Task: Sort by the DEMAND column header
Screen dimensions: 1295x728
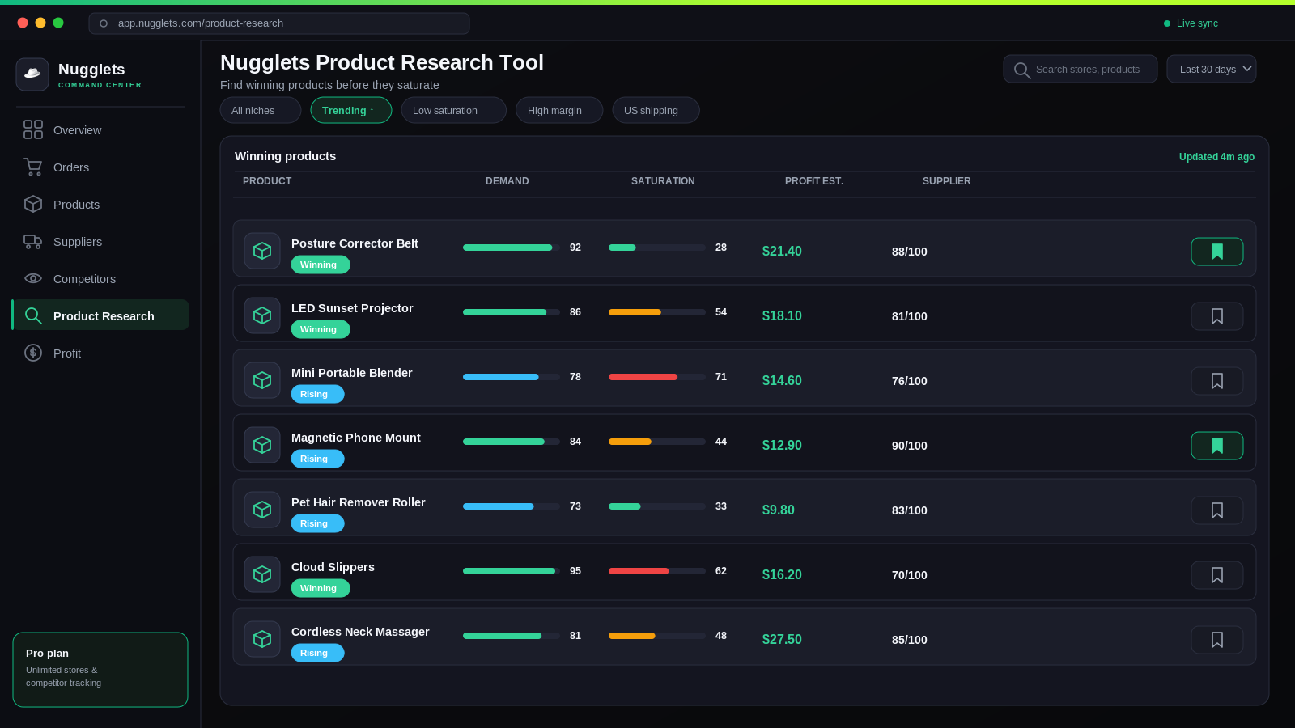Action: point(507,181)
